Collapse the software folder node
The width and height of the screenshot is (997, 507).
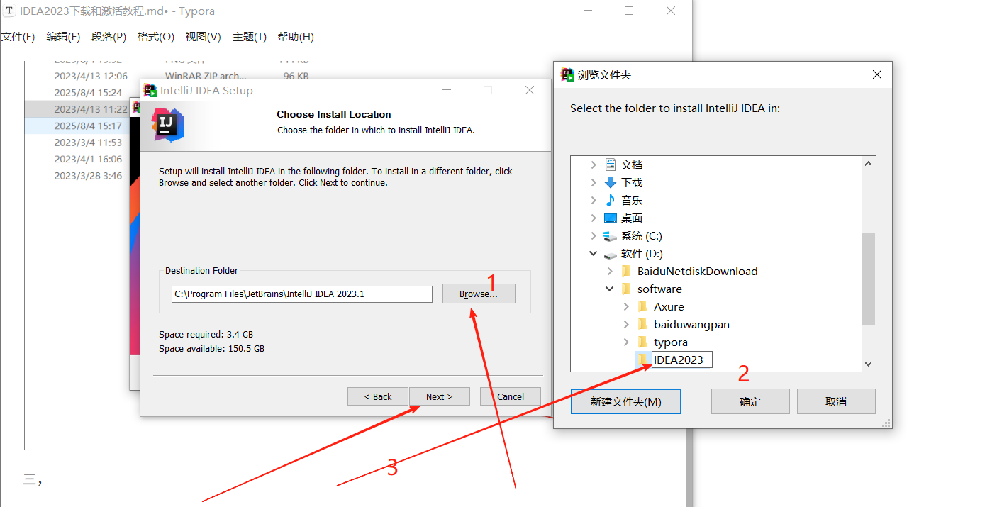pyautogui.click(x=610, y=289)
